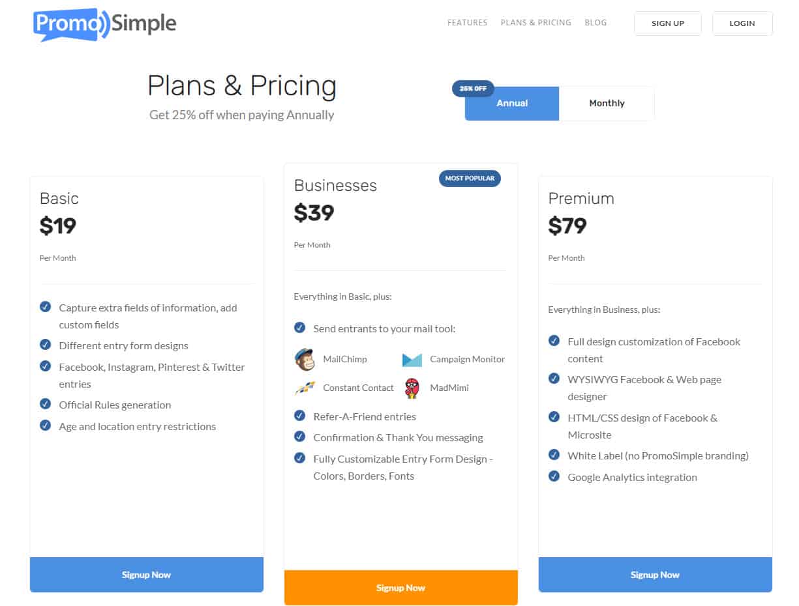Click the PromoSimple logo
This screenshot has width=799, height=606.
point(103,25)
